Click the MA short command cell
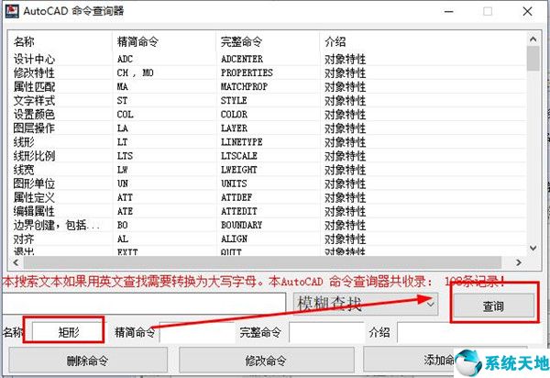 point(123,86)
